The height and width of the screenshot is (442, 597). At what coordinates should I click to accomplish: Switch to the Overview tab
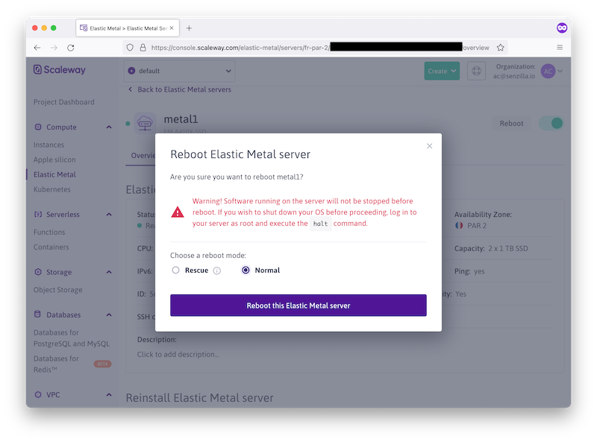(143, 156)
